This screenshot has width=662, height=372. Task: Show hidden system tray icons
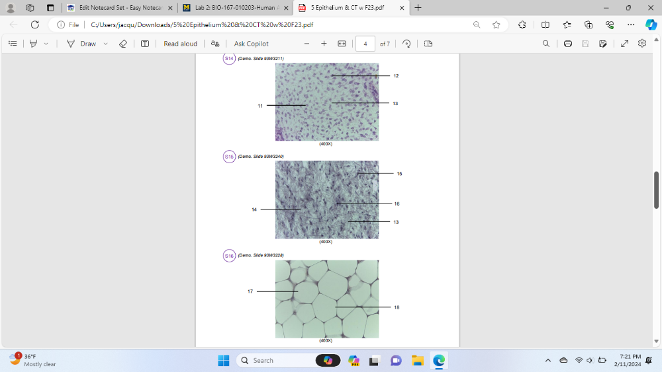tap(547, 360)
